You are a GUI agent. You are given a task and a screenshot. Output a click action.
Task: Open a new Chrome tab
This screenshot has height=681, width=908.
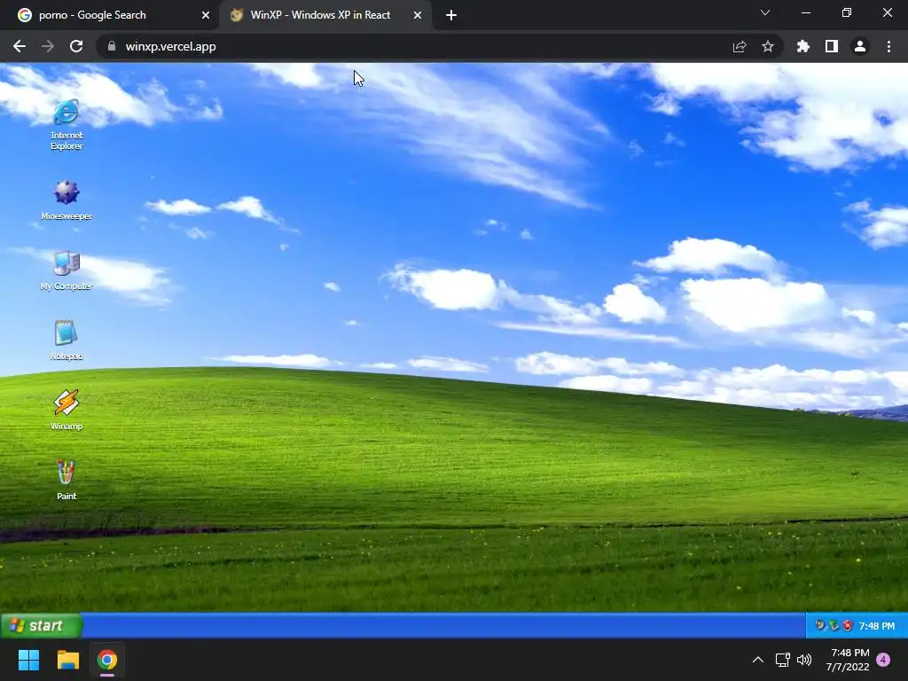(451, 15)
